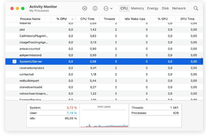
Task: Select the UsageTrackingAge... process row
Action: click(104, 42)
